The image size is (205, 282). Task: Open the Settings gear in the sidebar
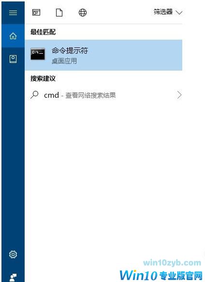pos(13,254)
